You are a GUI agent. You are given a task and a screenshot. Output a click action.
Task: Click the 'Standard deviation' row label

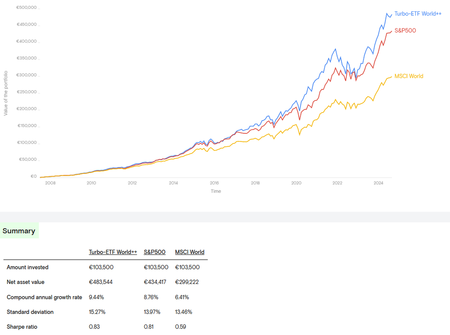(30, 312)
